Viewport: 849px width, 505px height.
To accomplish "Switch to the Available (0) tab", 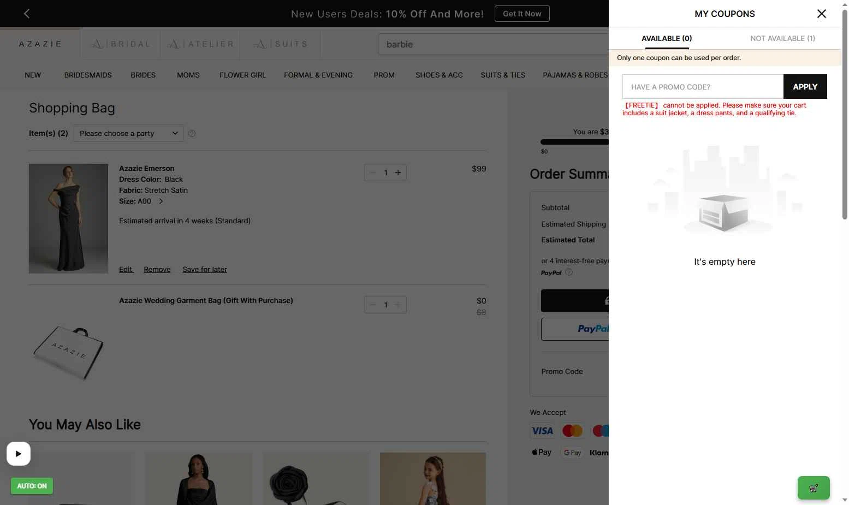I will (667, 38).
